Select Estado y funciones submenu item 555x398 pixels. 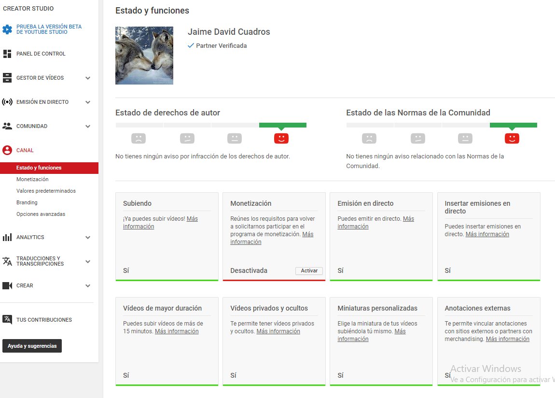(x=49, y=168)
